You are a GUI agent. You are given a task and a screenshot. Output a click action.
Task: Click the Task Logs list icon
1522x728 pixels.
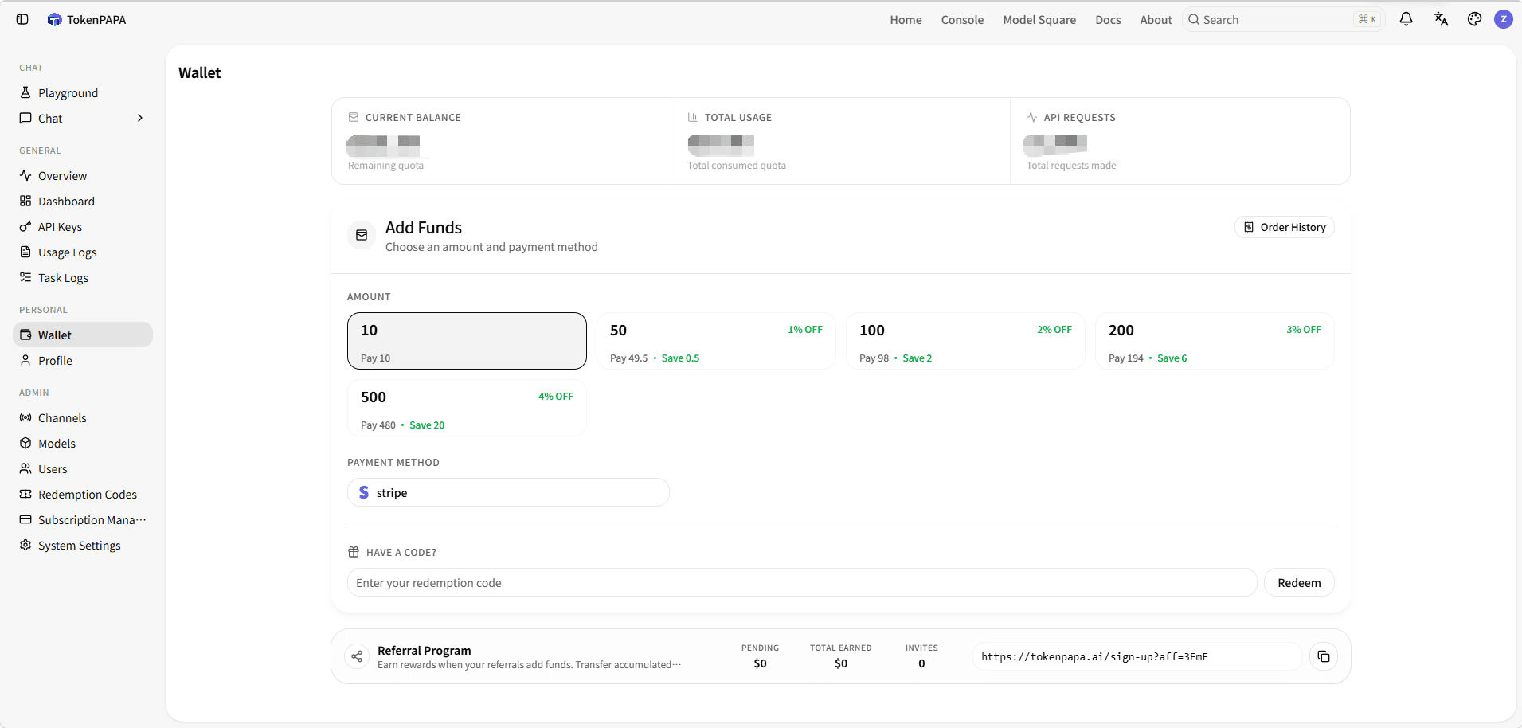click(25, 277)
